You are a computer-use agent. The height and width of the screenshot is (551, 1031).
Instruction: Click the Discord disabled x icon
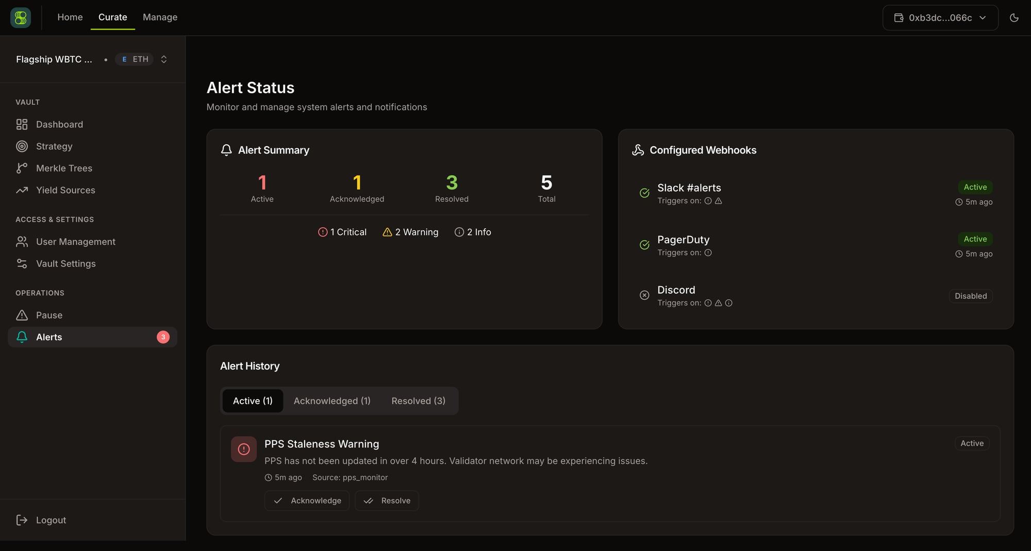(644, 295)
